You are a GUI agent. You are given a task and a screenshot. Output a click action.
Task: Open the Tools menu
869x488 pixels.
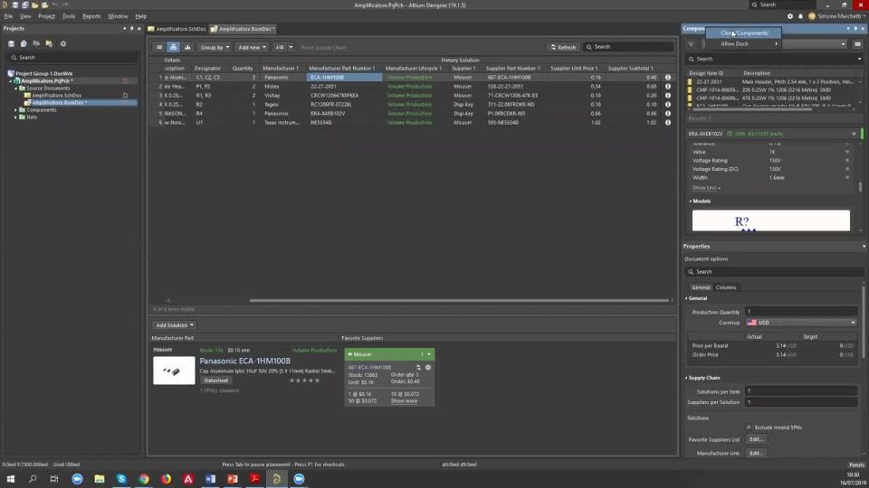(69, 16)
